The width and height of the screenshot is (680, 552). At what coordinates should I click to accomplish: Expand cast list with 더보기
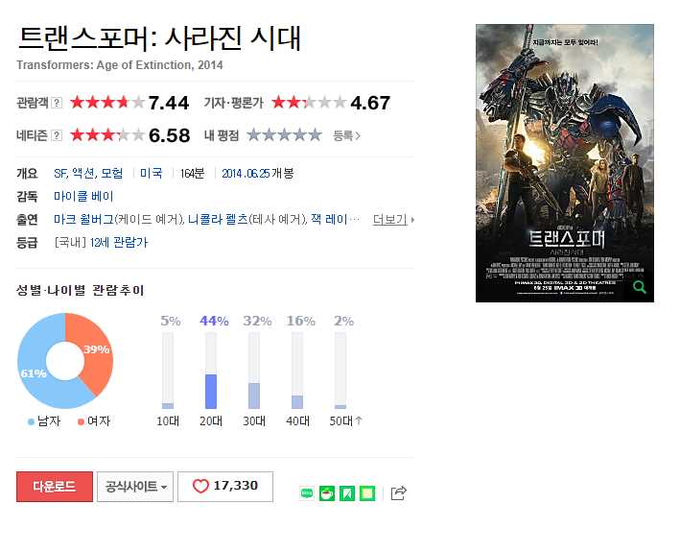[x=393, y=220]
